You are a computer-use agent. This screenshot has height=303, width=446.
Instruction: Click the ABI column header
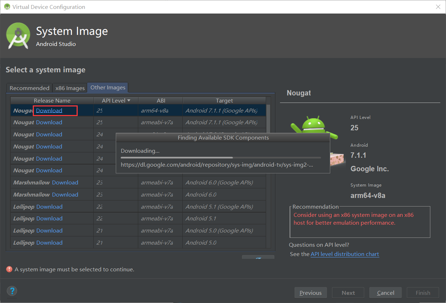pos(161,100)
